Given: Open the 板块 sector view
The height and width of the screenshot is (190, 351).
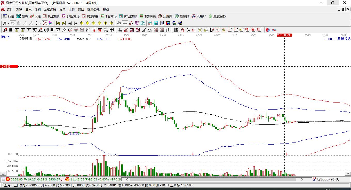Looking at the screenshot, I should coord(22,16).
